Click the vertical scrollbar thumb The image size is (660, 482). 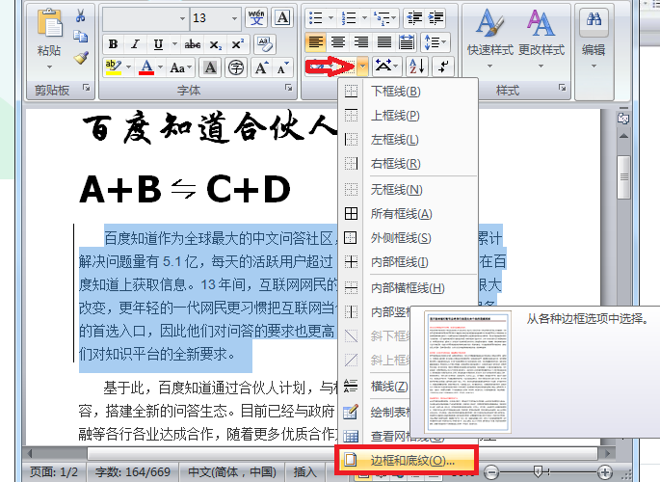623,176
